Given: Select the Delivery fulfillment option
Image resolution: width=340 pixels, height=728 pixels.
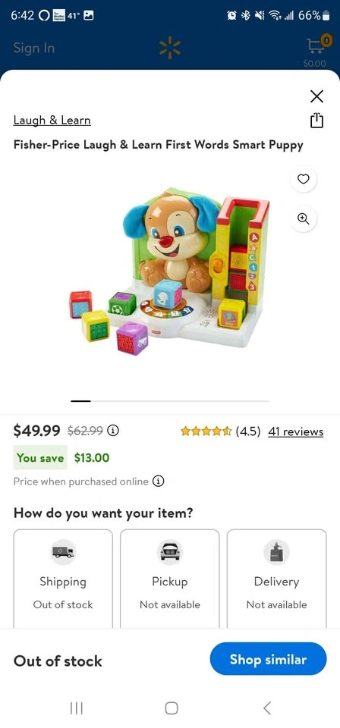Looking at the screenshot, I should (277, 579).
